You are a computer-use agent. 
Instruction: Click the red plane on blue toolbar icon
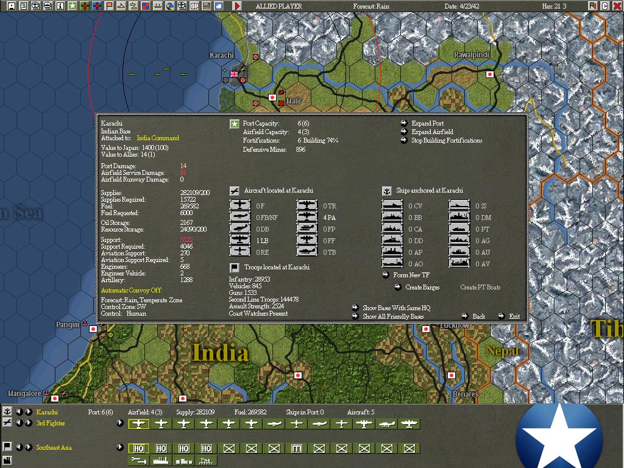tap(97, 6)
